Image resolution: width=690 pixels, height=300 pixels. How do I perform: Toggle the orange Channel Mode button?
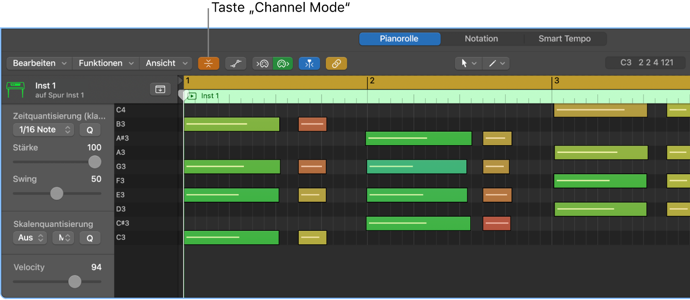tap(209, 63)
